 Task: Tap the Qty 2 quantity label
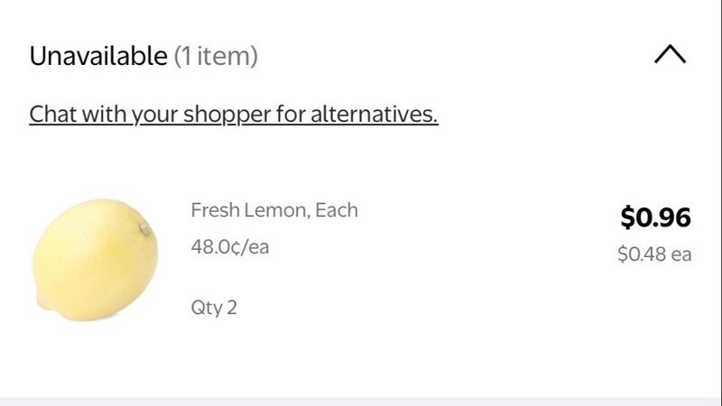(214, 308)
